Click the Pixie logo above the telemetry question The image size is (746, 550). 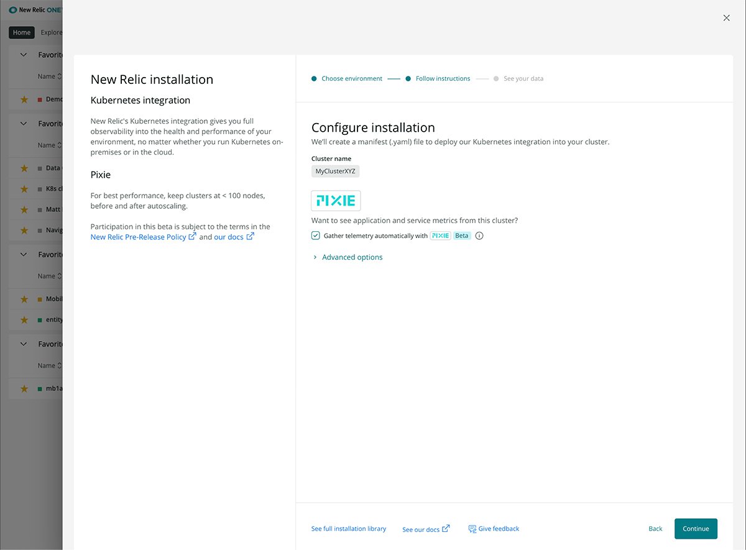[x=336, y=200]
